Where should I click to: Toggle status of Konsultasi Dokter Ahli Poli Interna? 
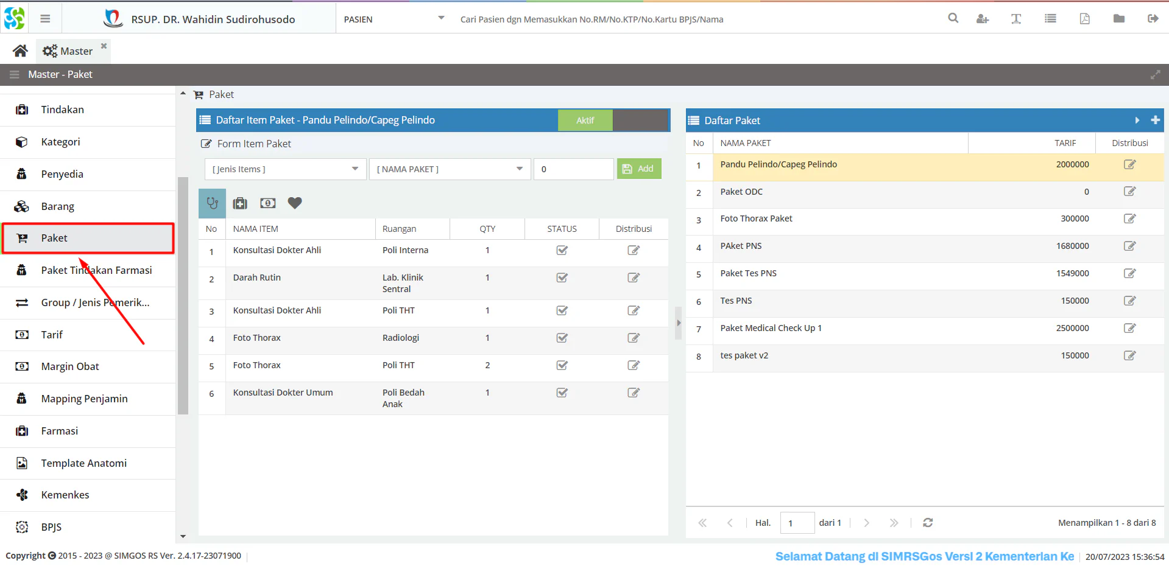(562, 251)
